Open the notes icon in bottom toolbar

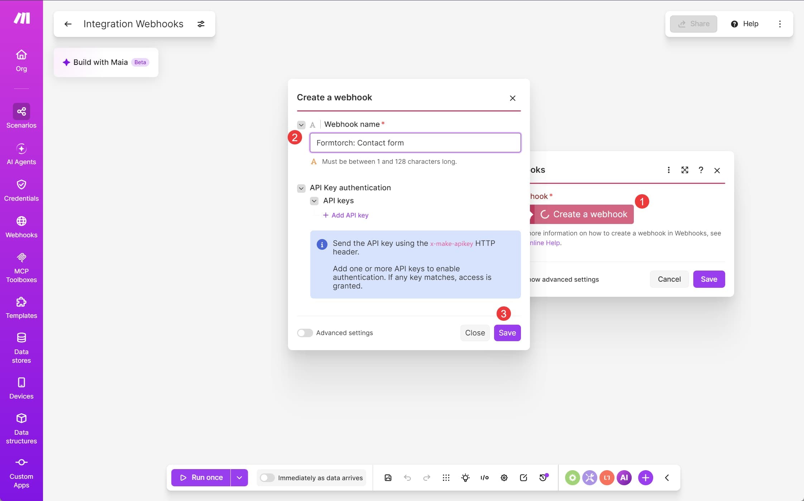coord(523,478)
